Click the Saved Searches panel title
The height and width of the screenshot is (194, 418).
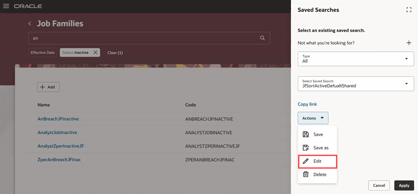tap(318, 10)
